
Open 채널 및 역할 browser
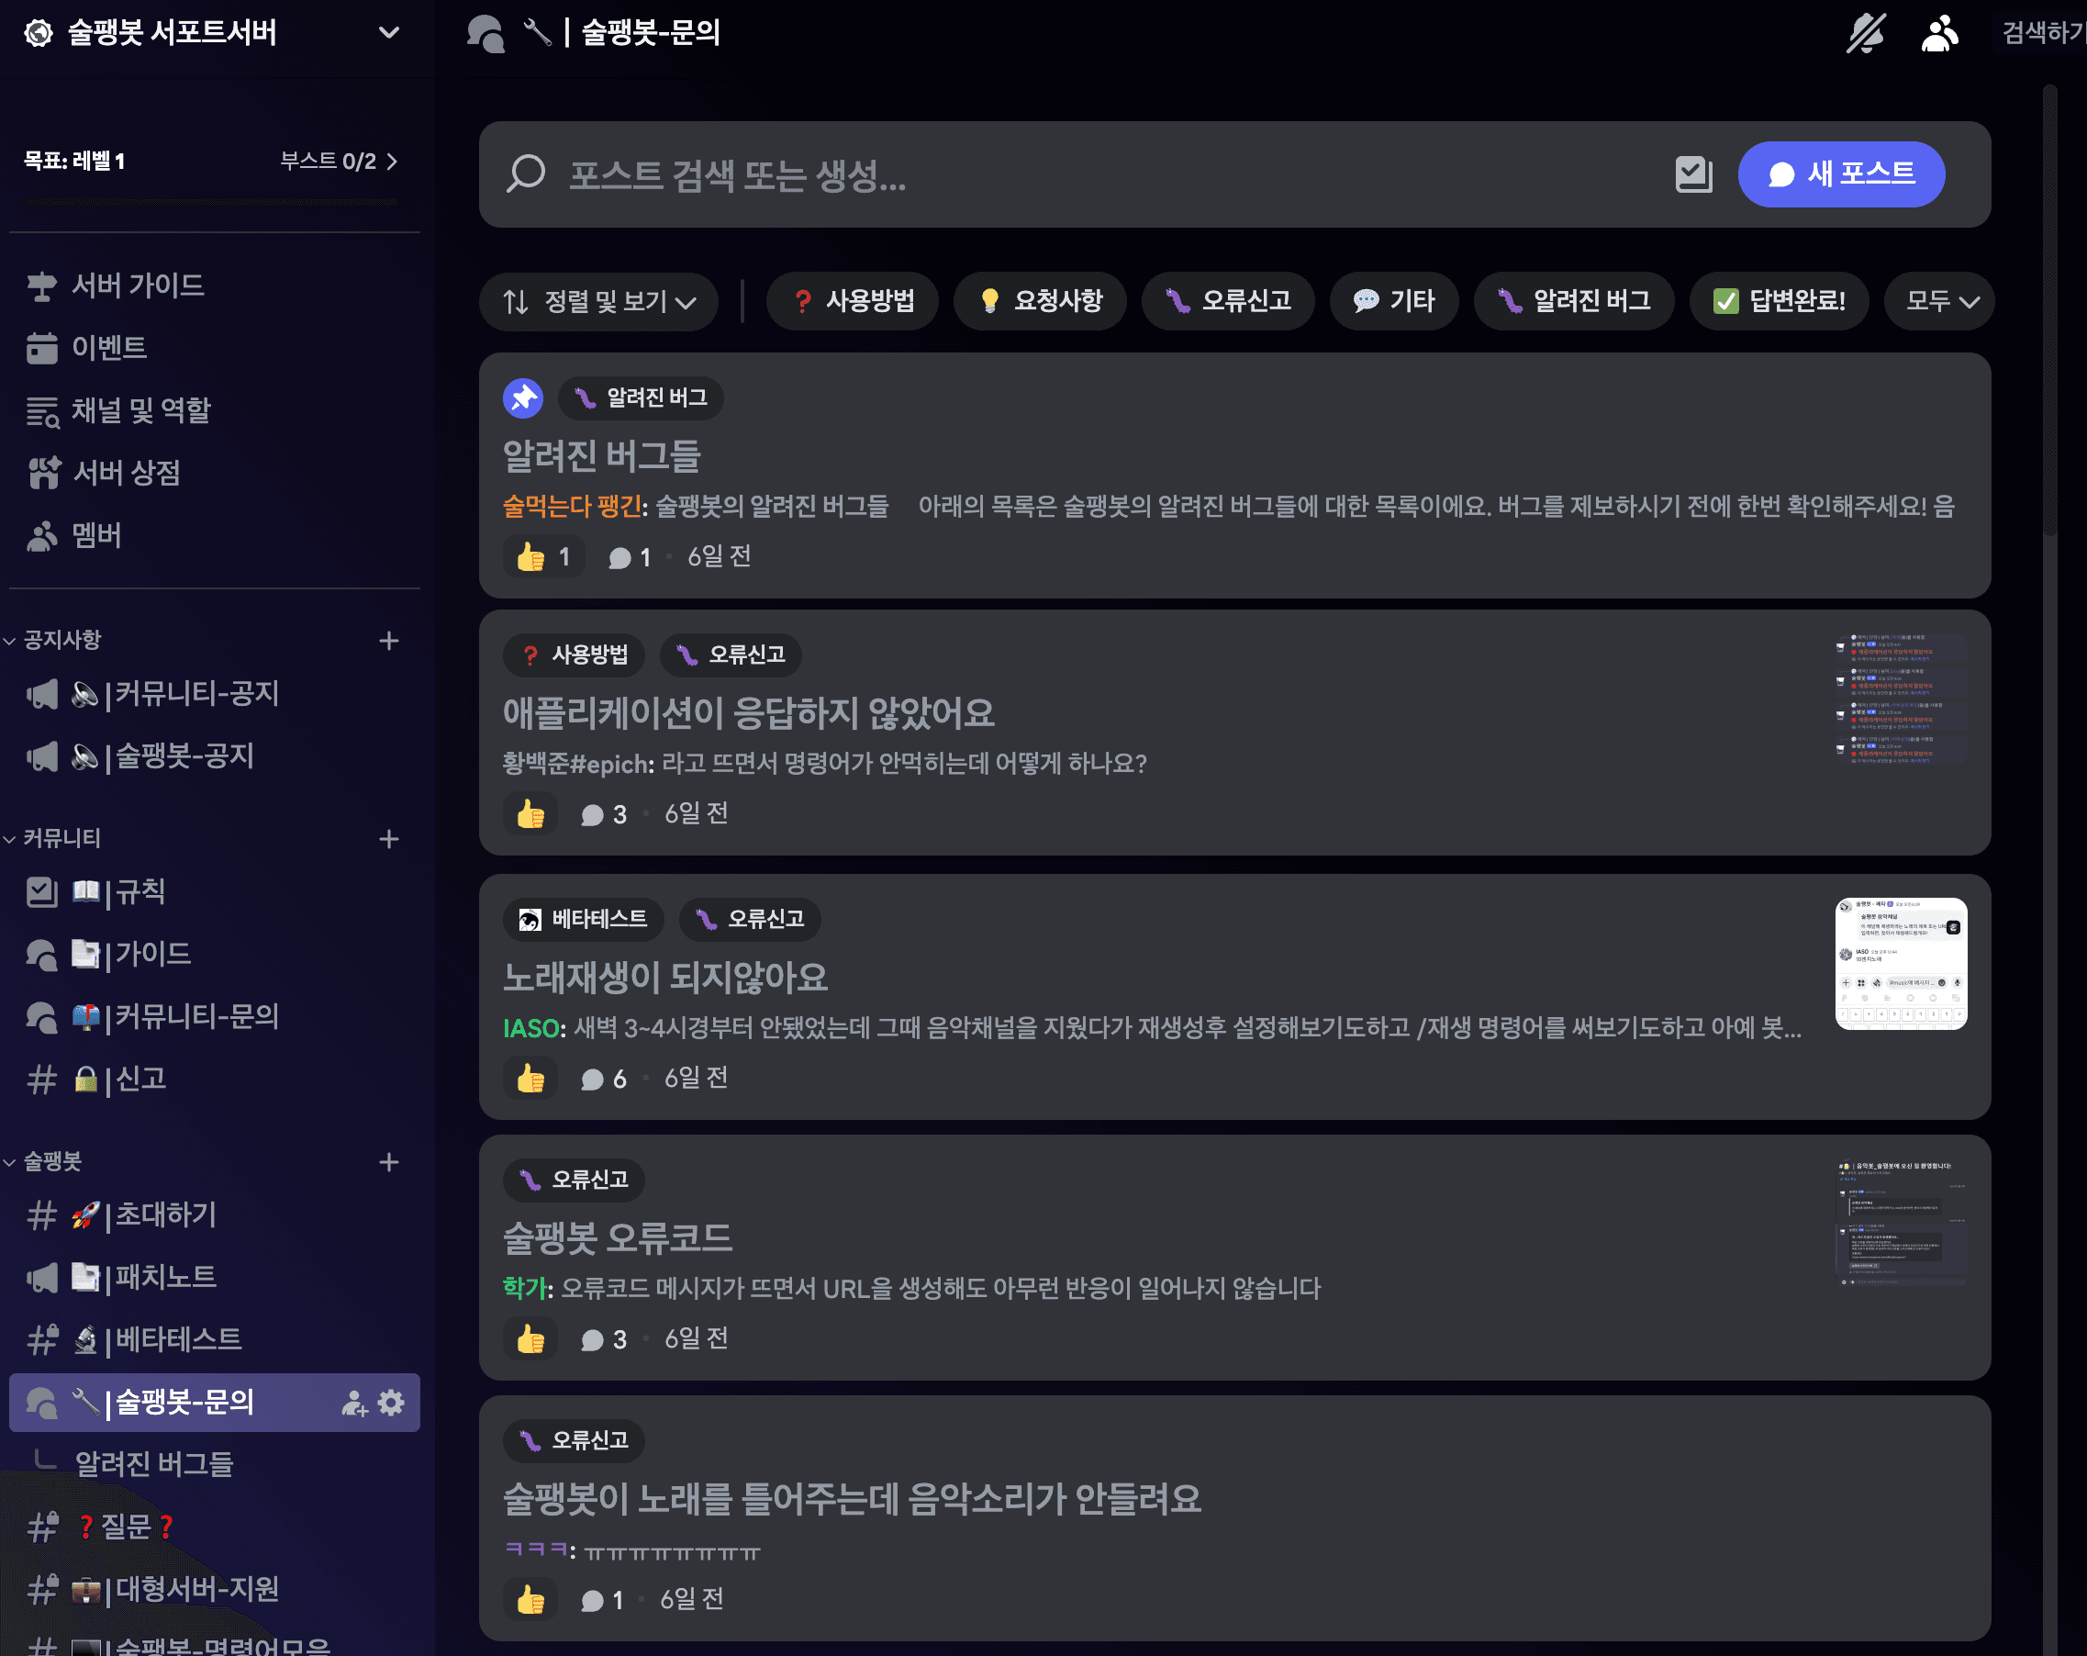pos(213,410)
